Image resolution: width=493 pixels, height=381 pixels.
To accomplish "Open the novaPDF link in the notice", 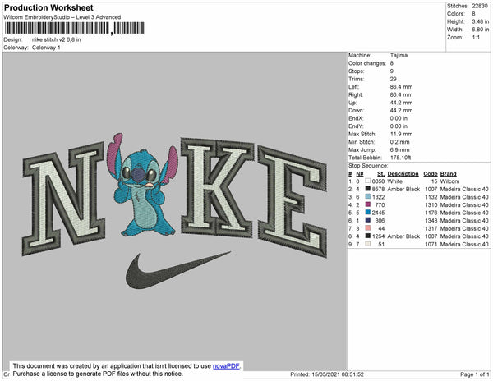I will tap(226, 366).
